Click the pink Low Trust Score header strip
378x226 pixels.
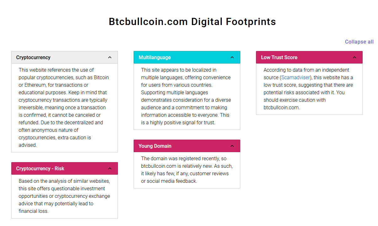(309, 57)
